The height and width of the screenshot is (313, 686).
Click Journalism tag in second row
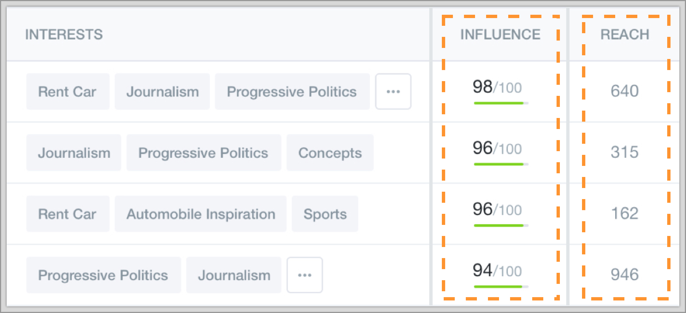pyautogui.click(x=74, y=153)
